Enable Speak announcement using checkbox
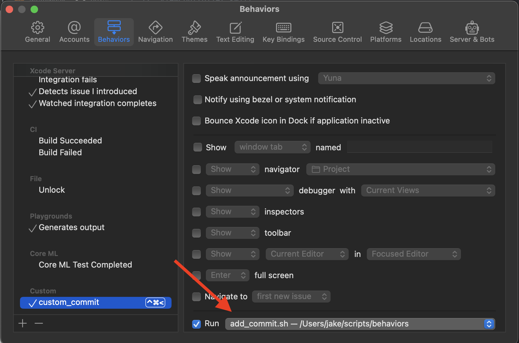 pyautogui.click(x=196, y=79)
